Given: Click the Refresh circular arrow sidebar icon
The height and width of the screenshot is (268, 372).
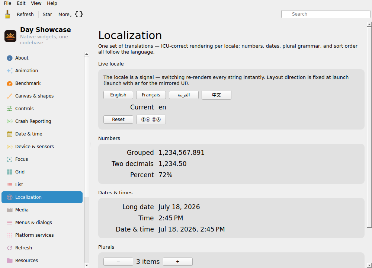Looking at the screenshot, I should 10,248.
